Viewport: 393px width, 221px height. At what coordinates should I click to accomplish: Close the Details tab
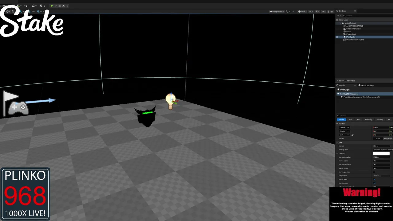[x=355, y=85]
